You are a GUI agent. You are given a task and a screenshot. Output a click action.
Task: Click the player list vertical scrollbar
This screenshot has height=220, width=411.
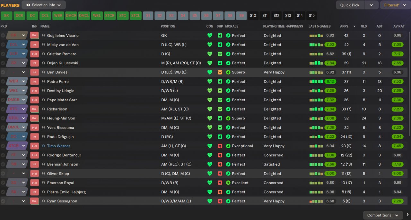(x=409, y=83)
